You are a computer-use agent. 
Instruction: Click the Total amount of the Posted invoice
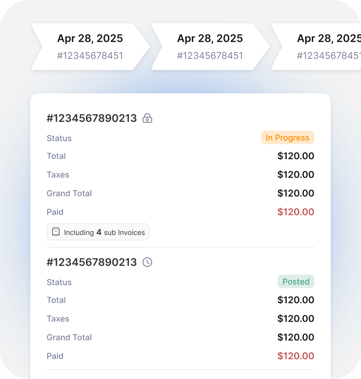pos(296,300)
